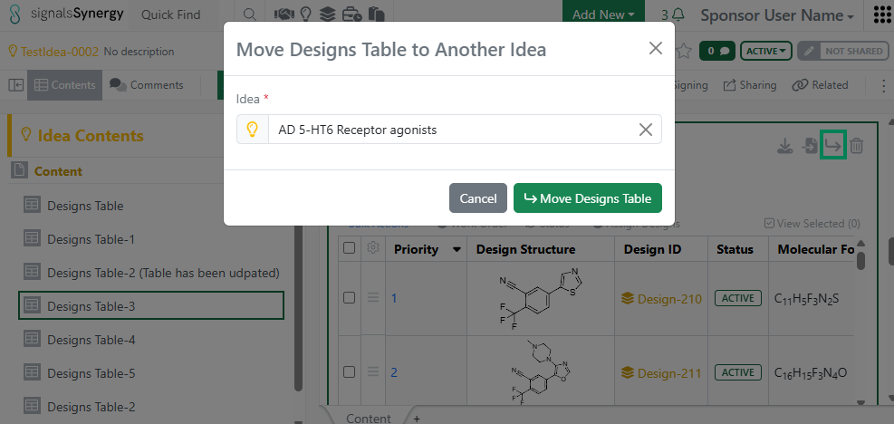Switch to the Comments tab
The width and height of the screenshot is (894, 424).
147,85
